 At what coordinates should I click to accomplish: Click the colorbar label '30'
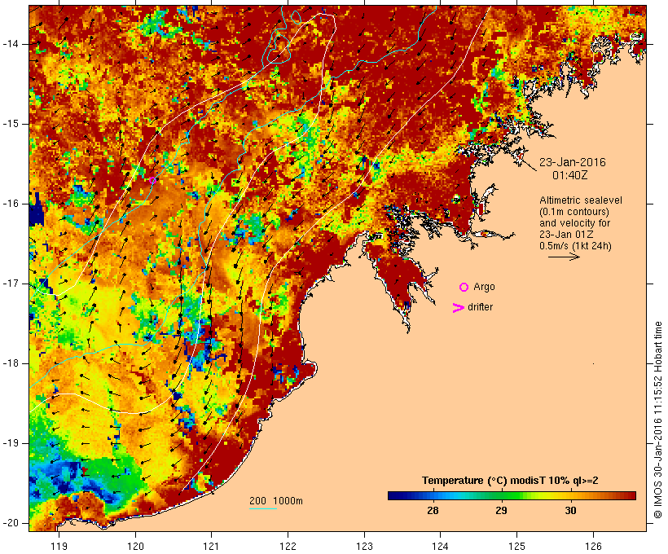click(x=570, y=511)
